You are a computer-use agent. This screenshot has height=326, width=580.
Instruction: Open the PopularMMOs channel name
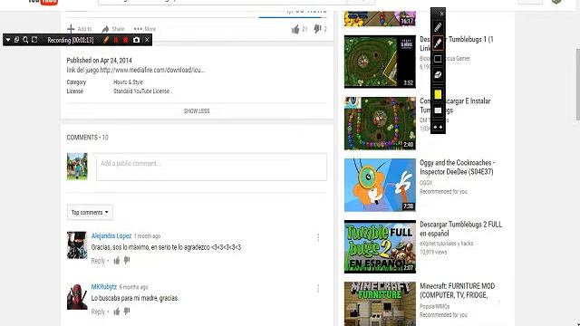pos(435,306)
